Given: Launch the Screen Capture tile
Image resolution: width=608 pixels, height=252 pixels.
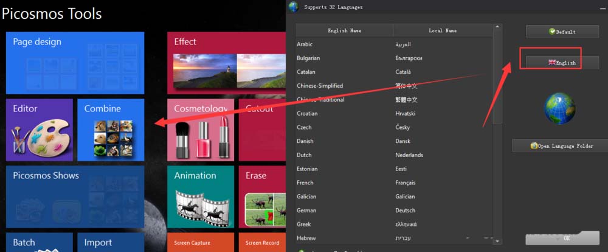Looking at the screenshot, I should pyautogui.click(x=201, y=242).
